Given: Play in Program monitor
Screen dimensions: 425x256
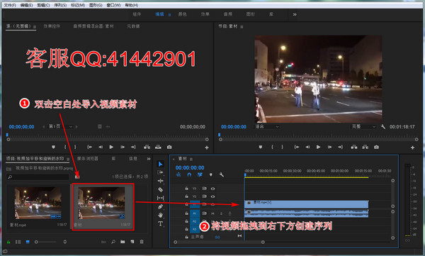Looking at the screenshot, I should (318, 147).
